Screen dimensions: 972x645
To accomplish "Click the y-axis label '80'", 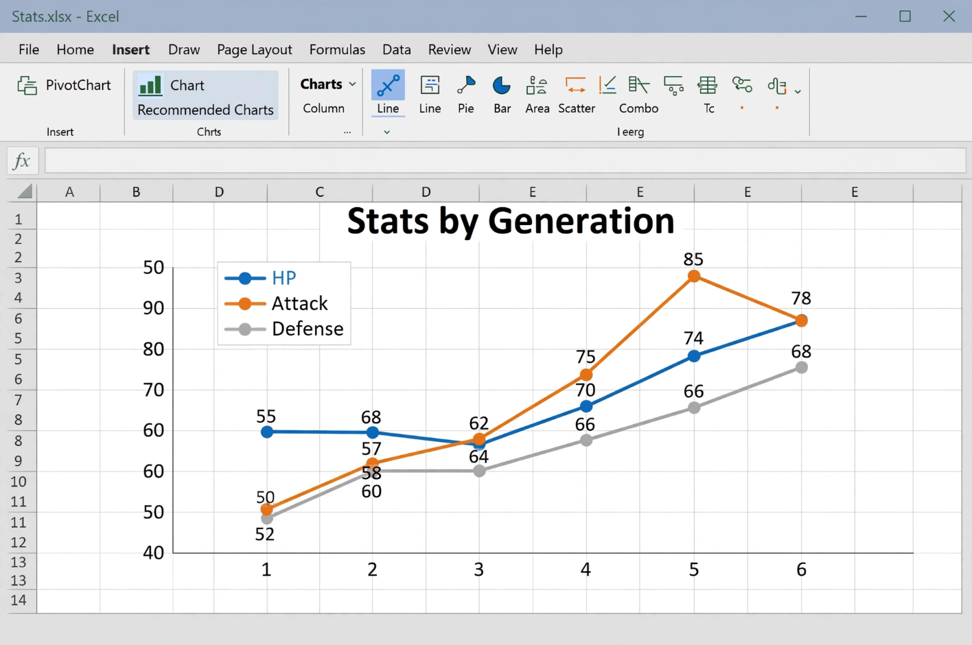I will 154,349.
